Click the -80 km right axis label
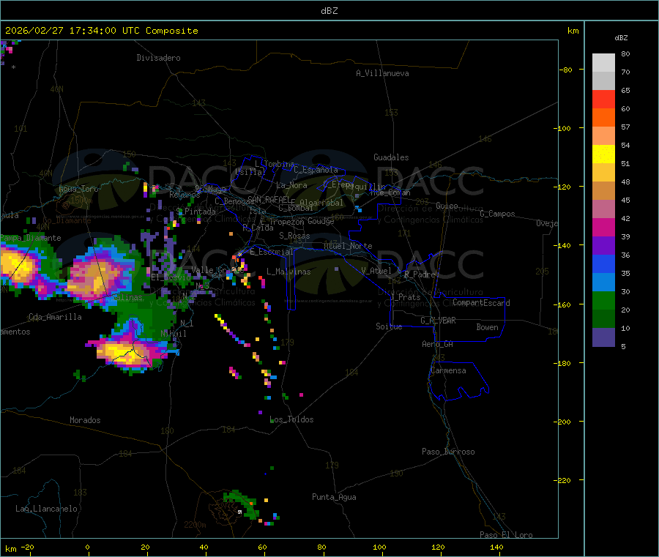 [x=565, y=70]
